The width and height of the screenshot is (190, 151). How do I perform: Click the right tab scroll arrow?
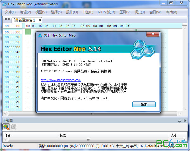tap(9, 20)
